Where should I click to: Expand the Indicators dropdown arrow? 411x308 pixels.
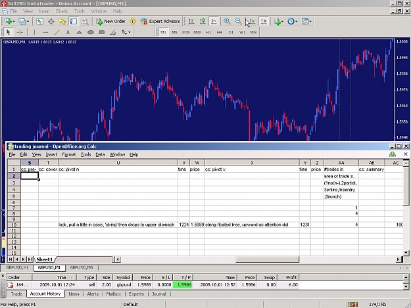click(x=282, y=22)
